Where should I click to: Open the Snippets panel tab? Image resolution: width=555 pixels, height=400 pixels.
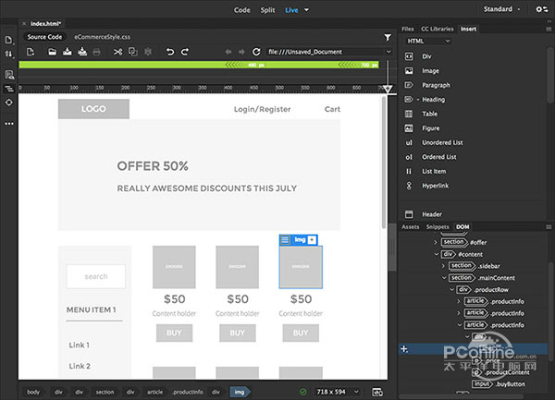tap(438, 226)
